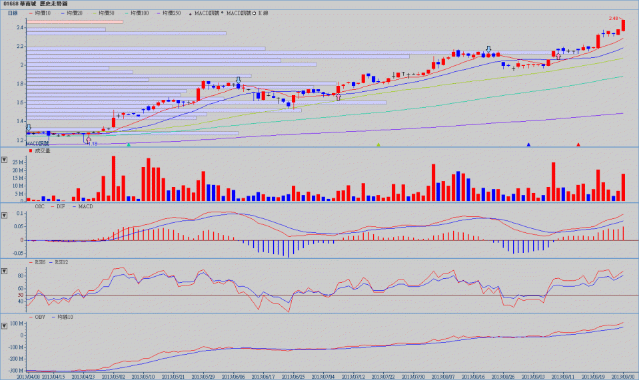Screen dimensions: 639x380
Task: Click the blue triangle marker at chart bottom
Action: coord(528,144)
